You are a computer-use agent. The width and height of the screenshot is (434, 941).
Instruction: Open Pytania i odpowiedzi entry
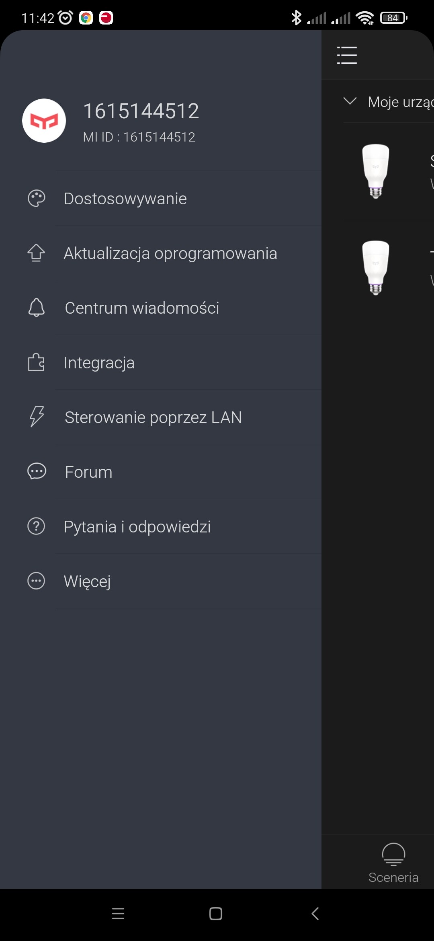click(137, 527)
